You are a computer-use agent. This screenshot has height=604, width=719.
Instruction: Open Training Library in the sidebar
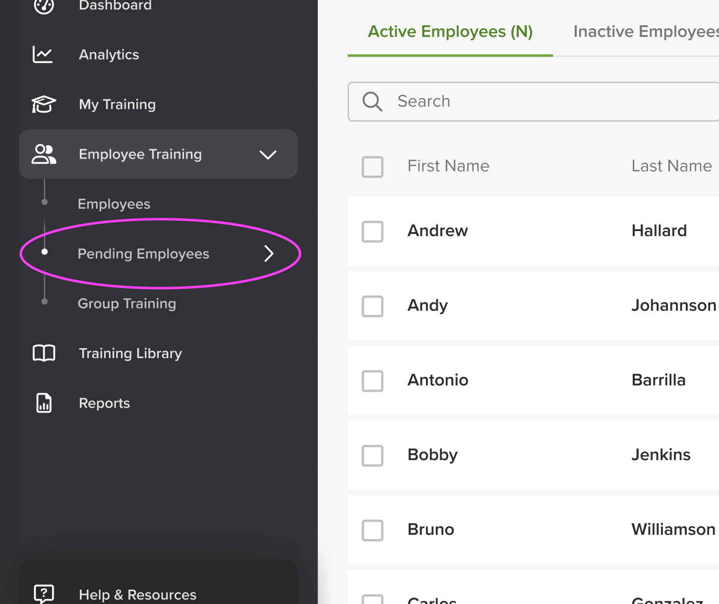[x=130, y=353]
